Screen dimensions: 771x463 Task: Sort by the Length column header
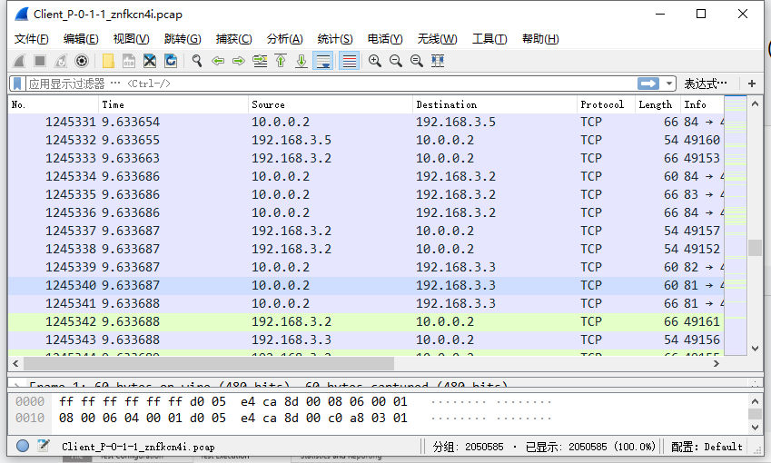tap(657, 104)
